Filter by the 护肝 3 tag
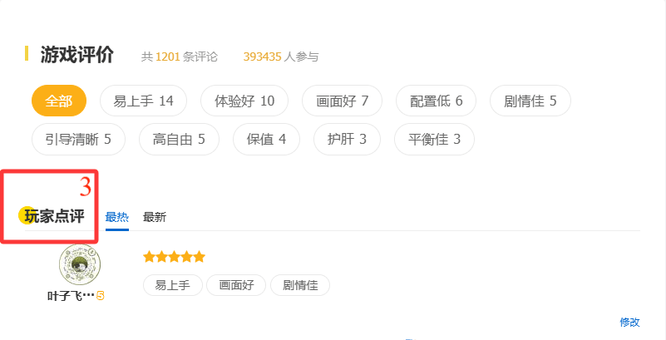 pos(347,139)
